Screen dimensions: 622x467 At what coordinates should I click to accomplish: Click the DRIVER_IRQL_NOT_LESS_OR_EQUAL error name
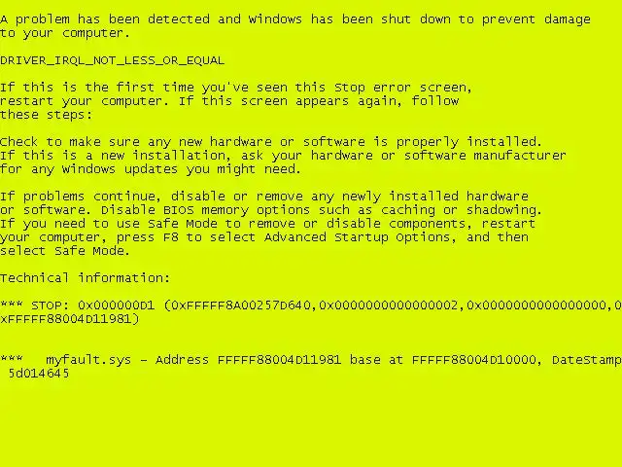113,60
